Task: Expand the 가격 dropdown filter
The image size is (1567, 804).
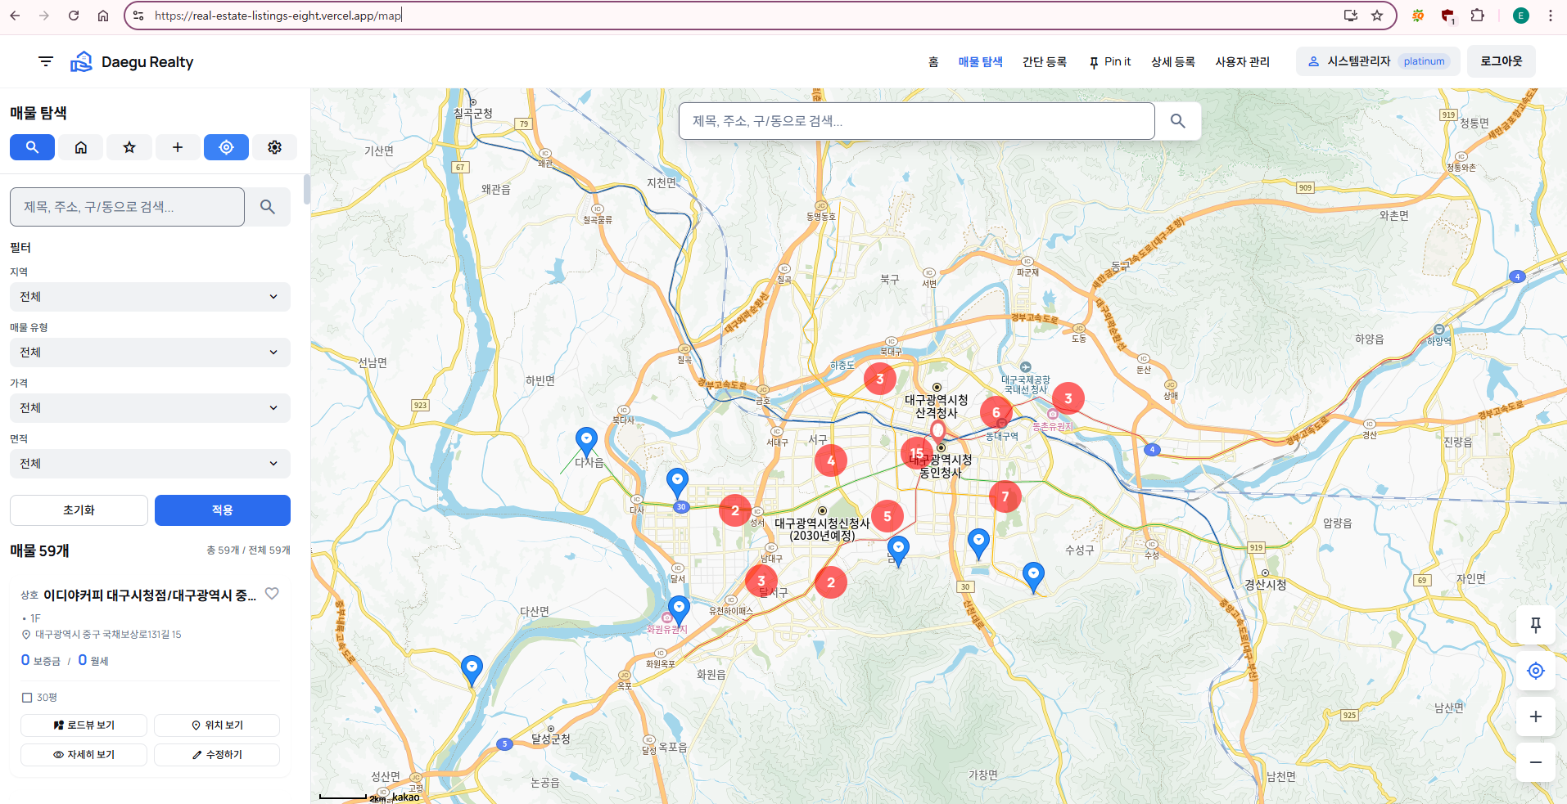Action: click(150, 408)
